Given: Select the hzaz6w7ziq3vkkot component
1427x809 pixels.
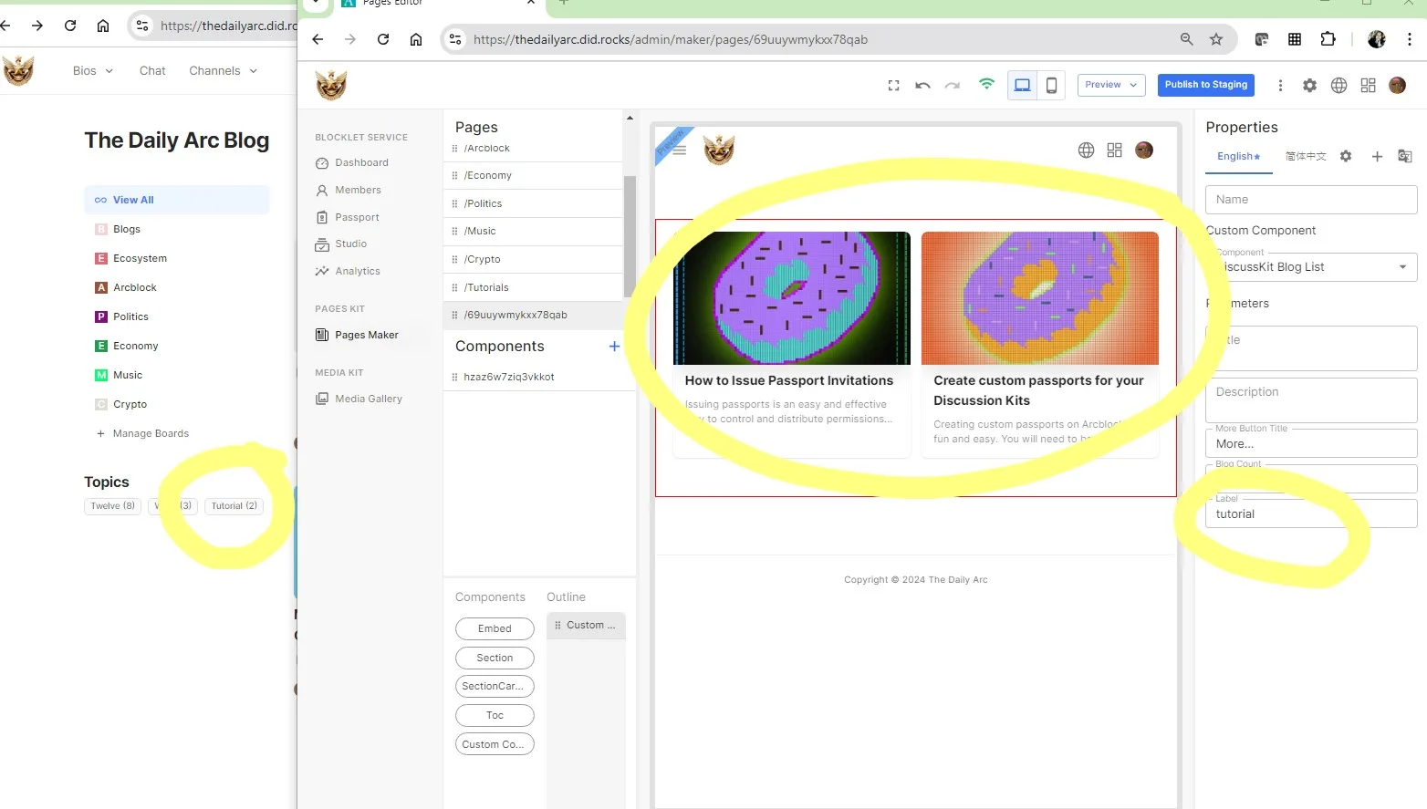Looking at the screenshot, I should point(538,378).
